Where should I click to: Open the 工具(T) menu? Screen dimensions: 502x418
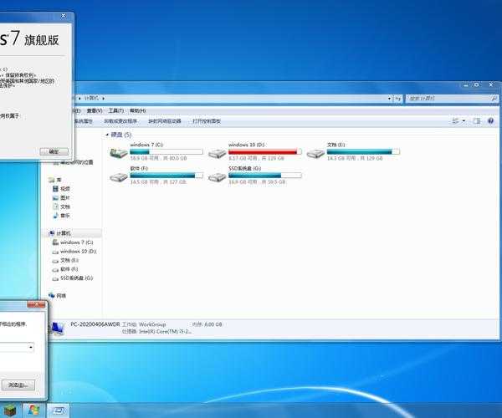click(116, 110)
